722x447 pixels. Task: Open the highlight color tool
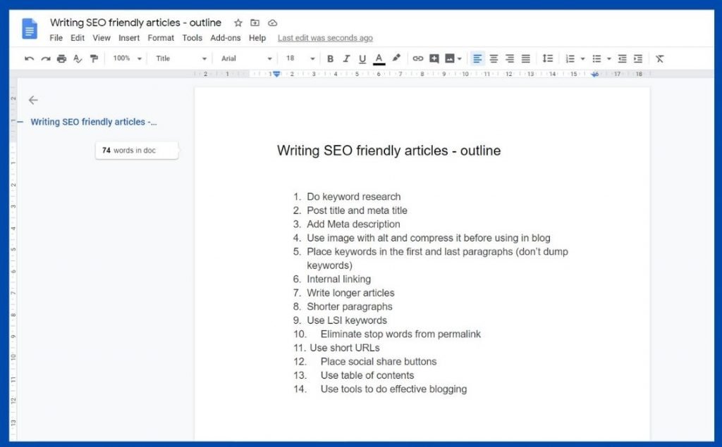[396, 58]
